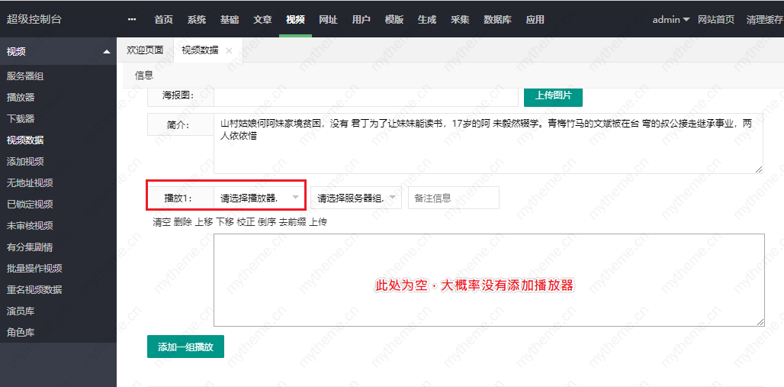Click the 清空 action link
This screenshot has width=784, height=387.
162,222
